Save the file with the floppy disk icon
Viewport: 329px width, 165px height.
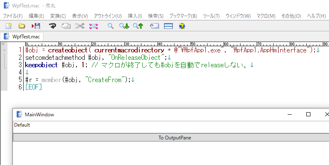tap(36, 26)
